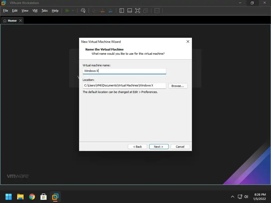Select the Home tab

coord(12,21)
